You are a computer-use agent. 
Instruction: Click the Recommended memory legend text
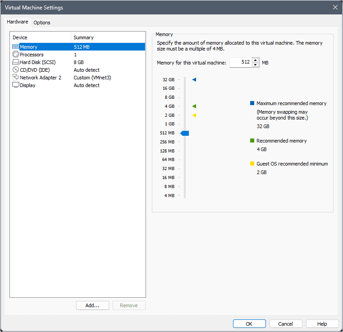[282, 141]
